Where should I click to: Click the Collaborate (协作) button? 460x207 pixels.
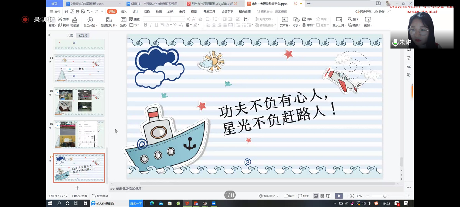(380, 12)
